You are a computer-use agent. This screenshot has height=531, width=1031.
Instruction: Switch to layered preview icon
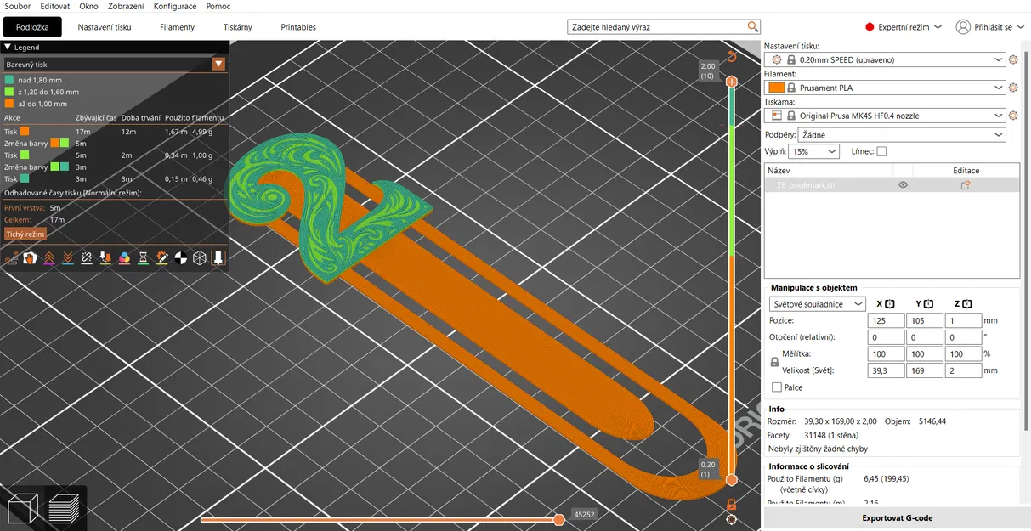point(64,508)
